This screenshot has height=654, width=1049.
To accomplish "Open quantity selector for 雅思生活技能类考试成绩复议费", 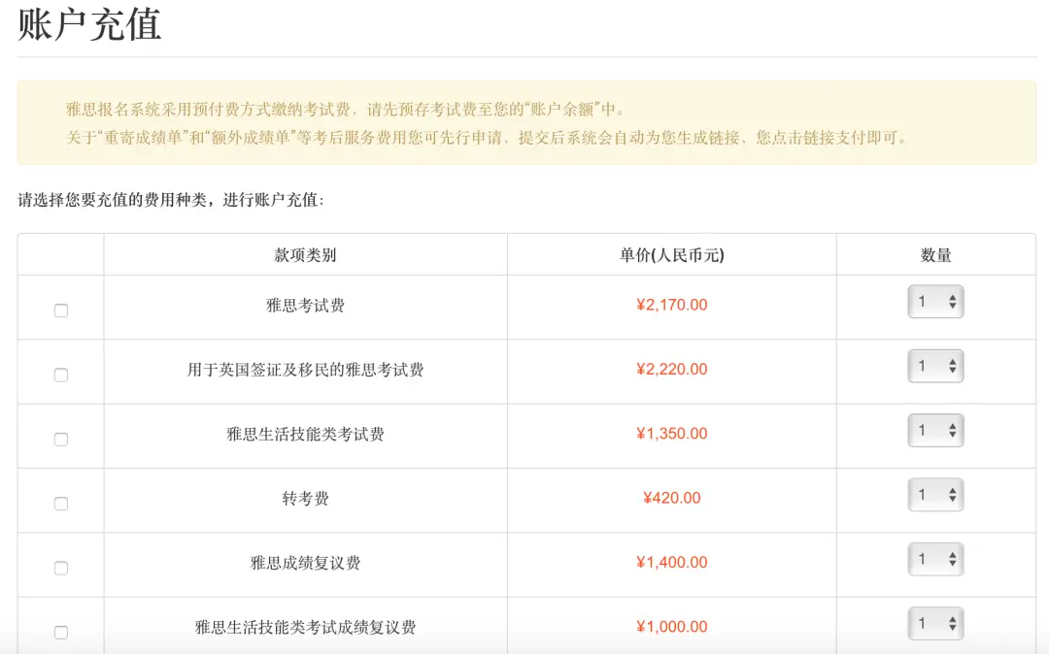I will [935, 623].
